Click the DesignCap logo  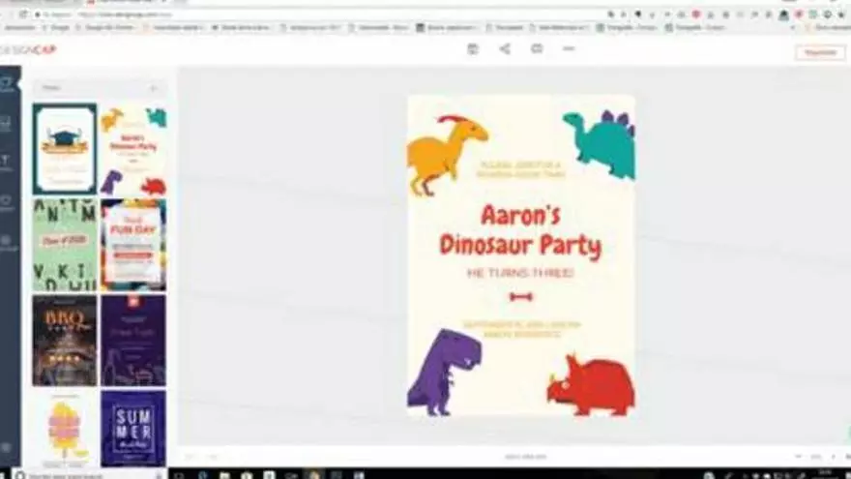[x=29, y=50]
